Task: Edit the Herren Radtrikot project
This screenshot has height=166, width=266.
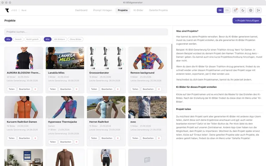Action: (x=107, y=138)
